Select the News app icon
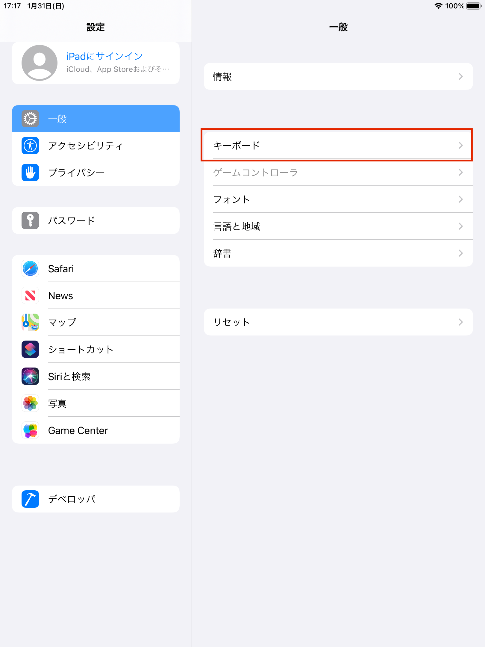Viewport: 485px width, 647px height. pos(30,295)
